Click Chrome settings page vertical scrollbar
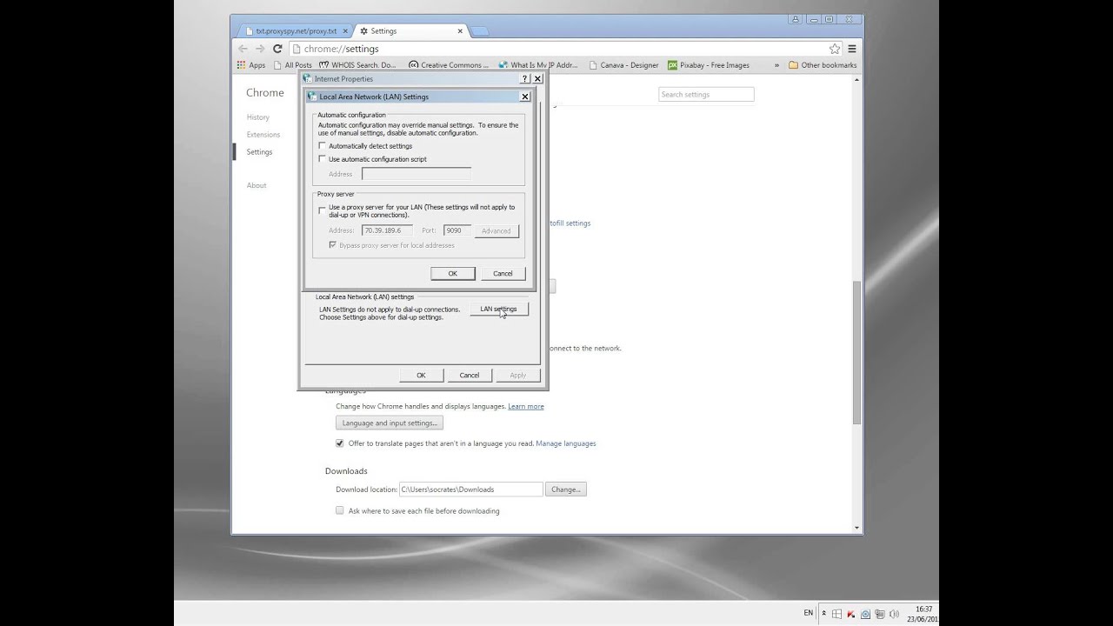The height and width of the screenshot is (626, 1113). (x=856, y=351)
